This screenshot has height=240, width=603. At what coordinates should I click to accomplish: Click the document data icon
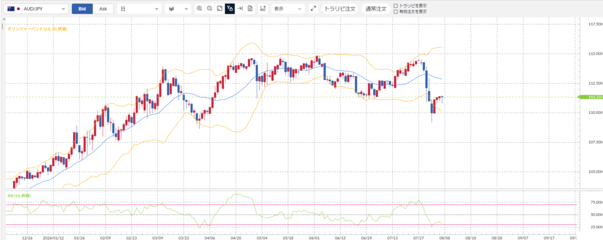[250, 8]
